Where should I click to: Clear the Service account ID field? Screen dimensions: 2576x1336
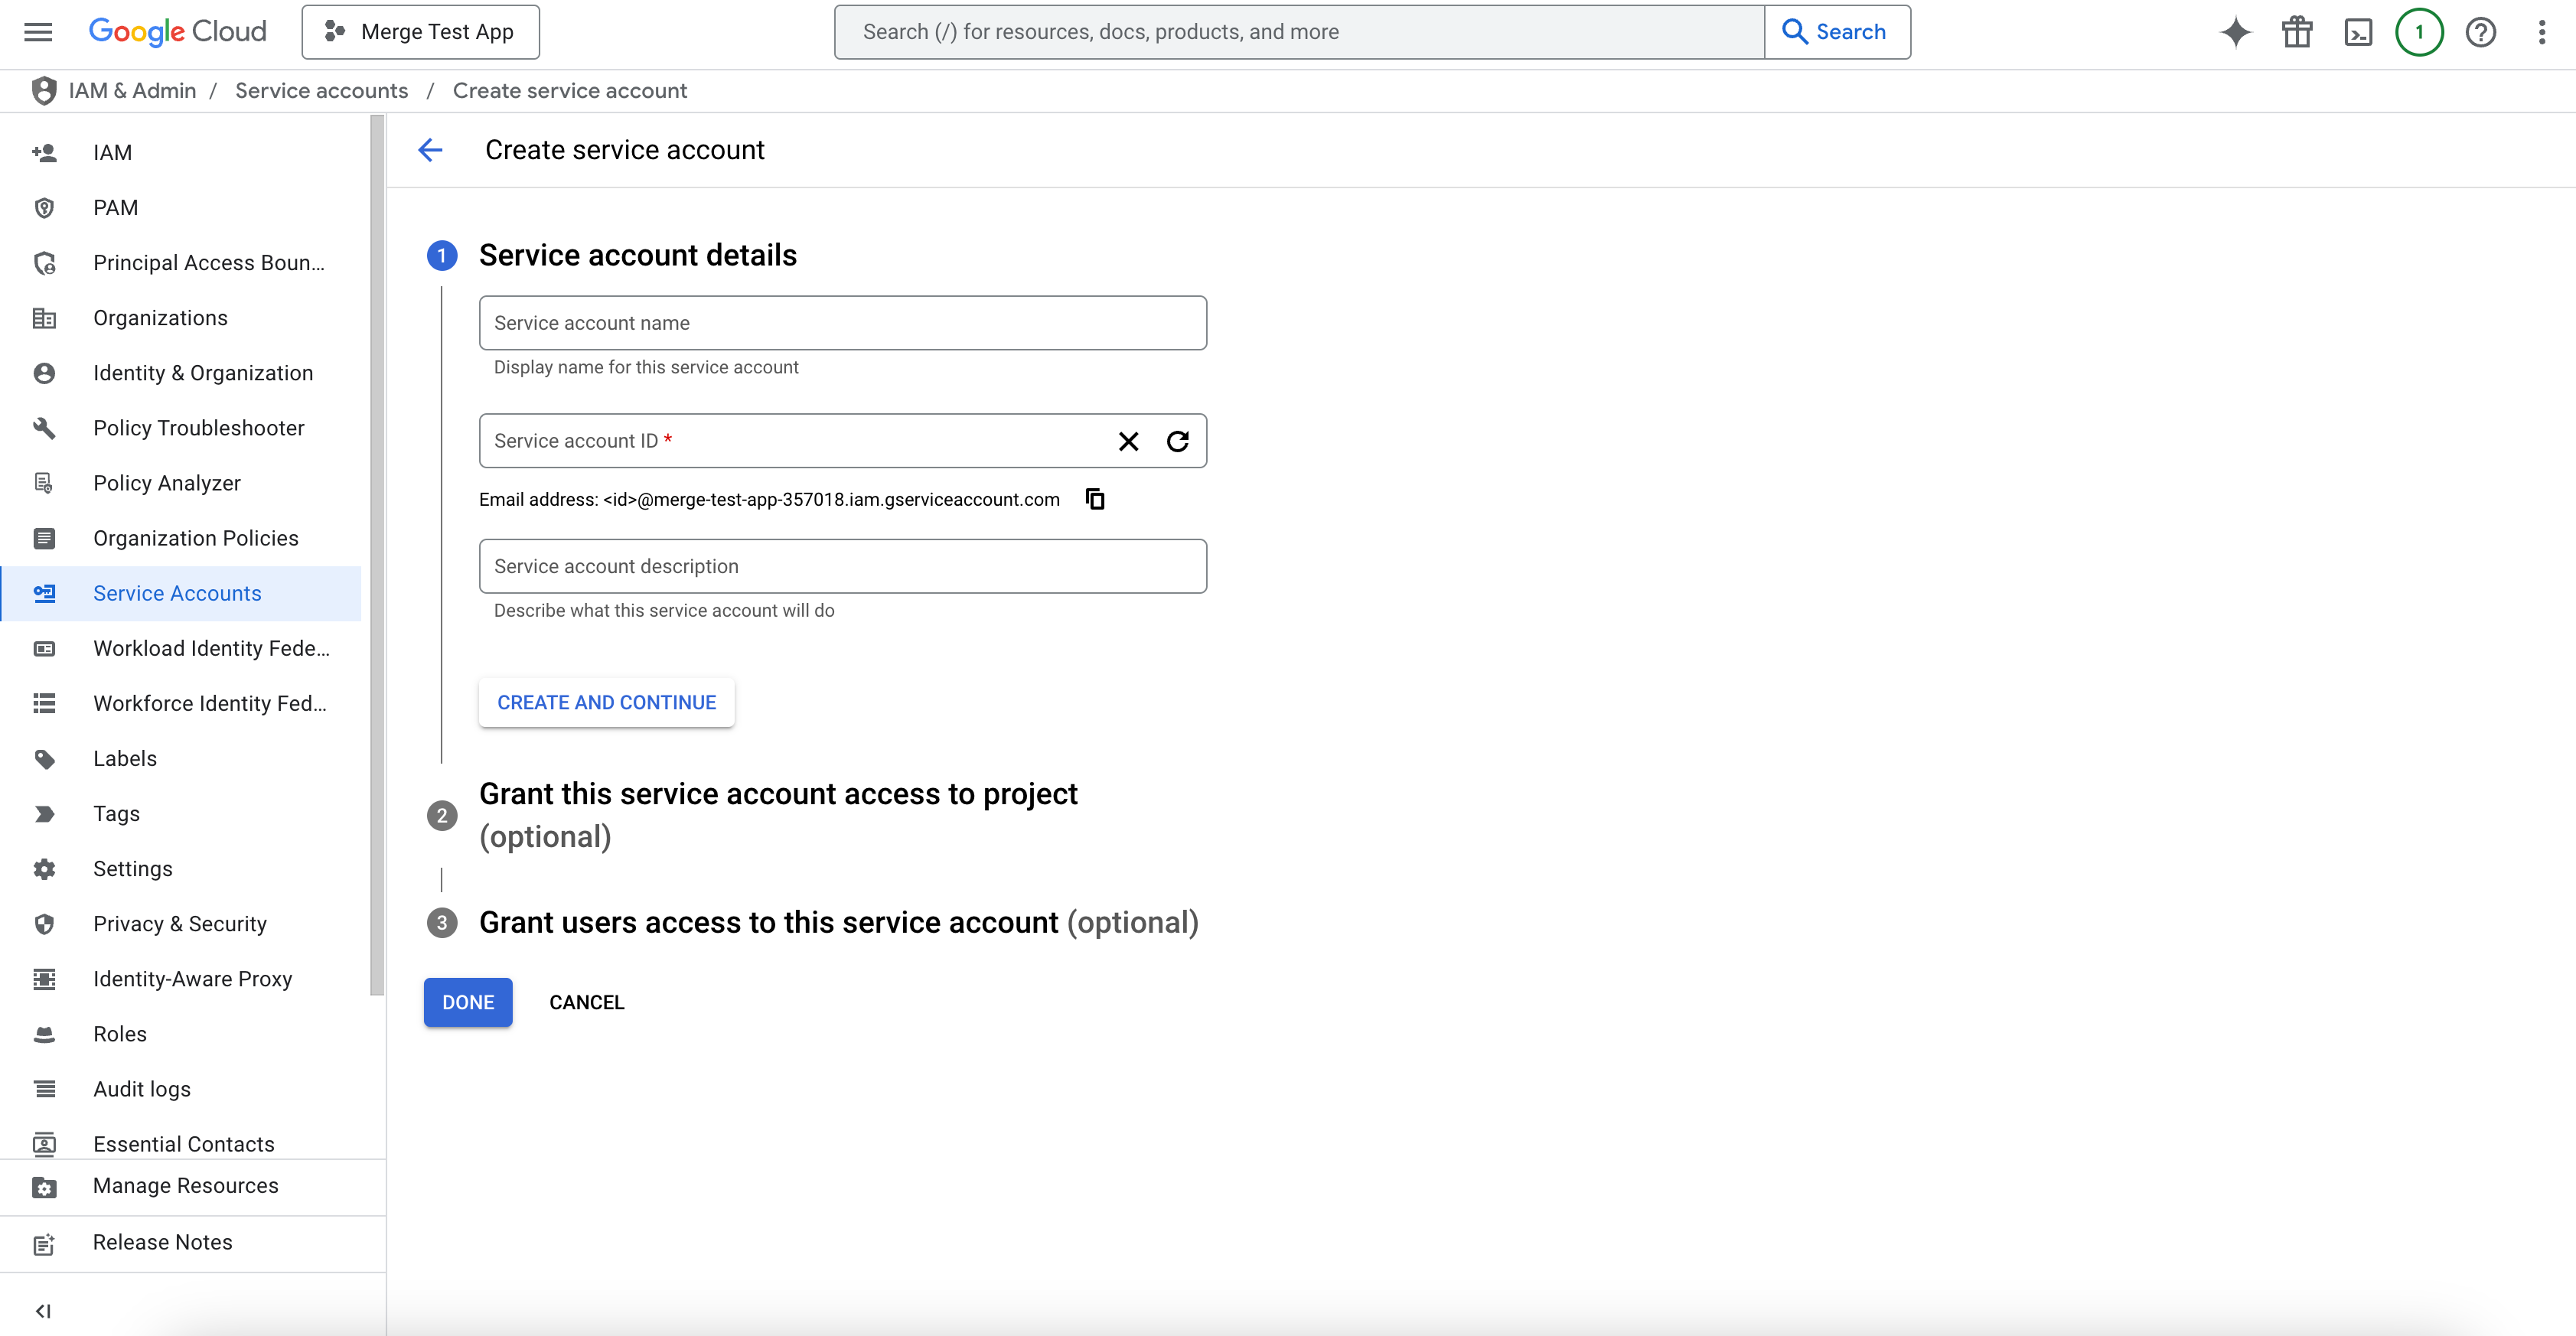point(1128,441)
